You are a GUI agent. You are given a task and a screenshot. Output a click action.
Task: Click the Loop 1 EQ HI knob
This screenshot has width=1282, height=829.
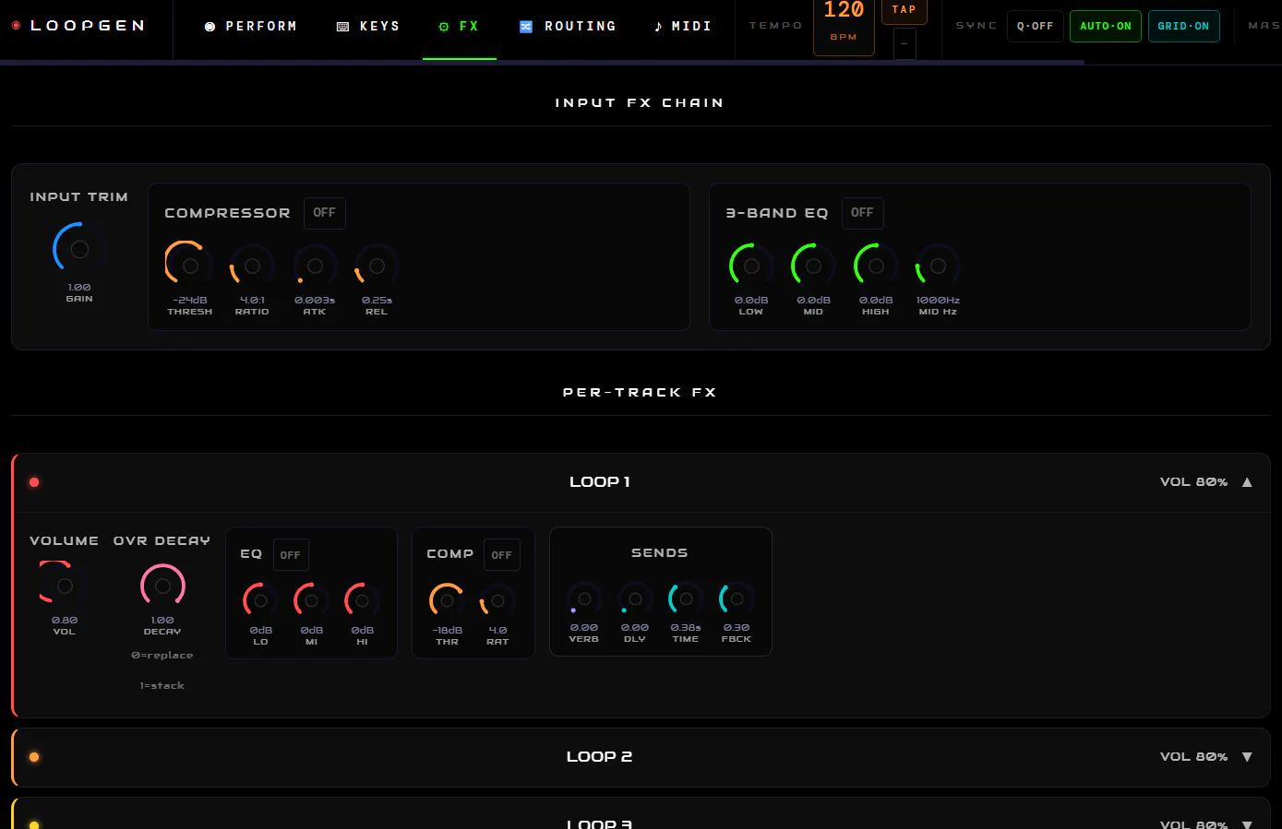(x=362, y=600)
